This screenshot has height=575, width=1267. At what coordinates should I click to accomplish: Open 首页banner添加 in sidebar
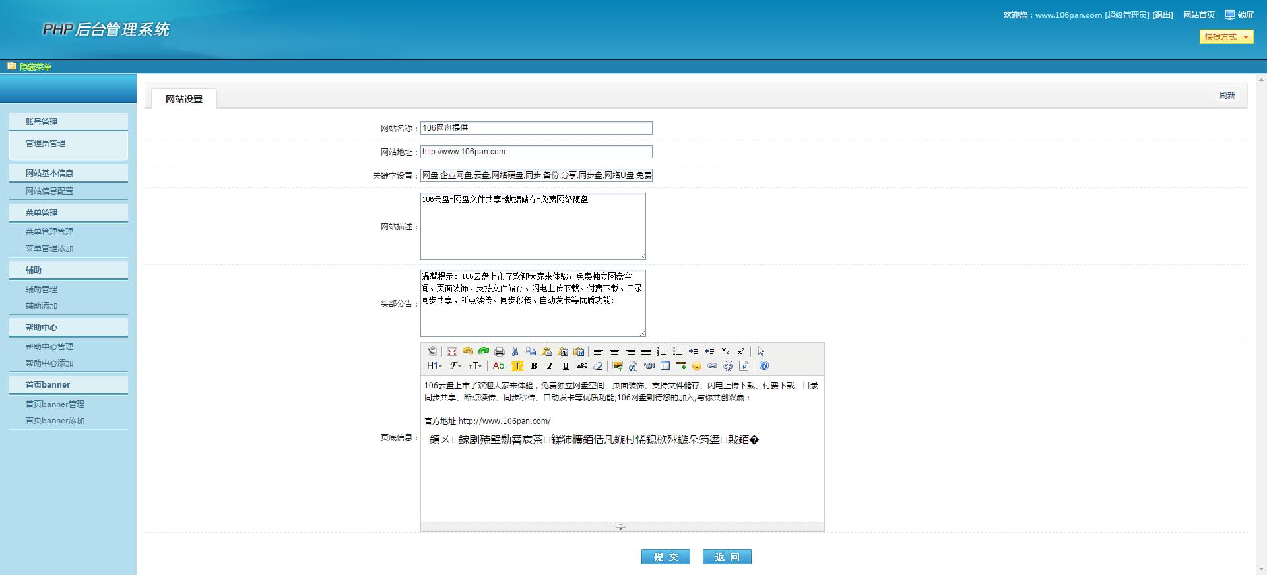click(55, 420)
